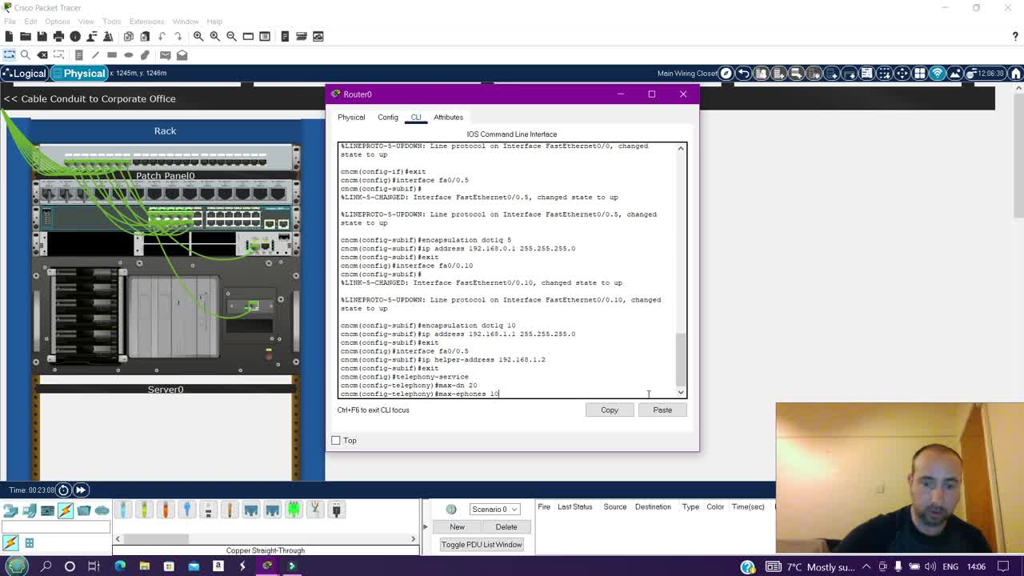1024x576 pixels.
Task: Click Toggle PDU List Window button
Action: 481,544
